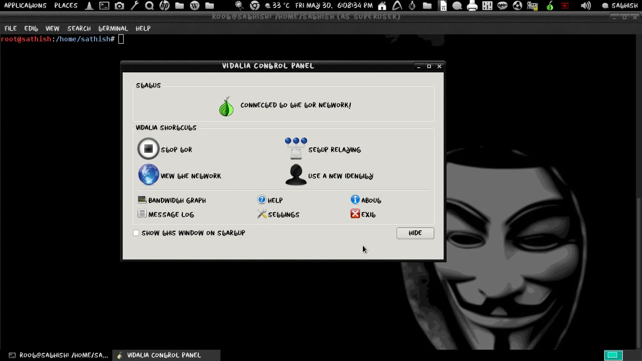Click the magnifier search icon in panel
The width and height of the screenshot is (642, 361).
pyautogui.click(x=149, y=6)
